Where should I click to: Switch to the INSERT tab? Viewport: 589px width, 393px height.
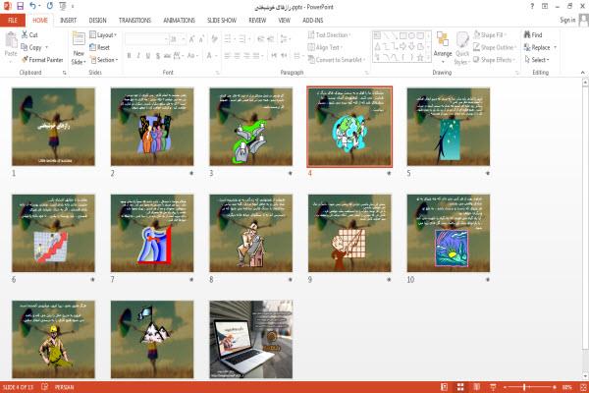coord(68,21)
